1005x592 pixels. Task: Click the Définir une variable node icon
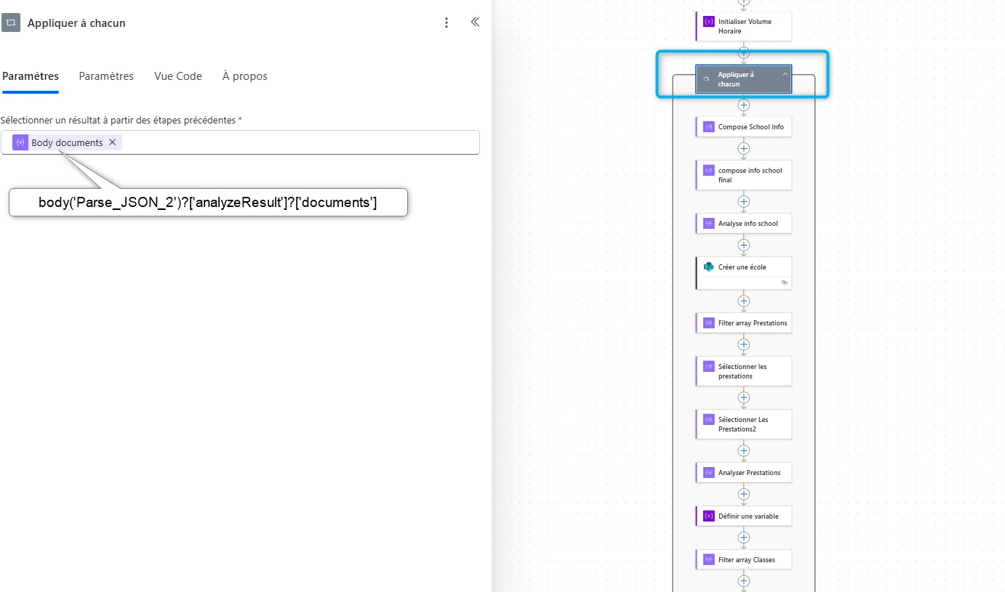(x=709, y=516)
